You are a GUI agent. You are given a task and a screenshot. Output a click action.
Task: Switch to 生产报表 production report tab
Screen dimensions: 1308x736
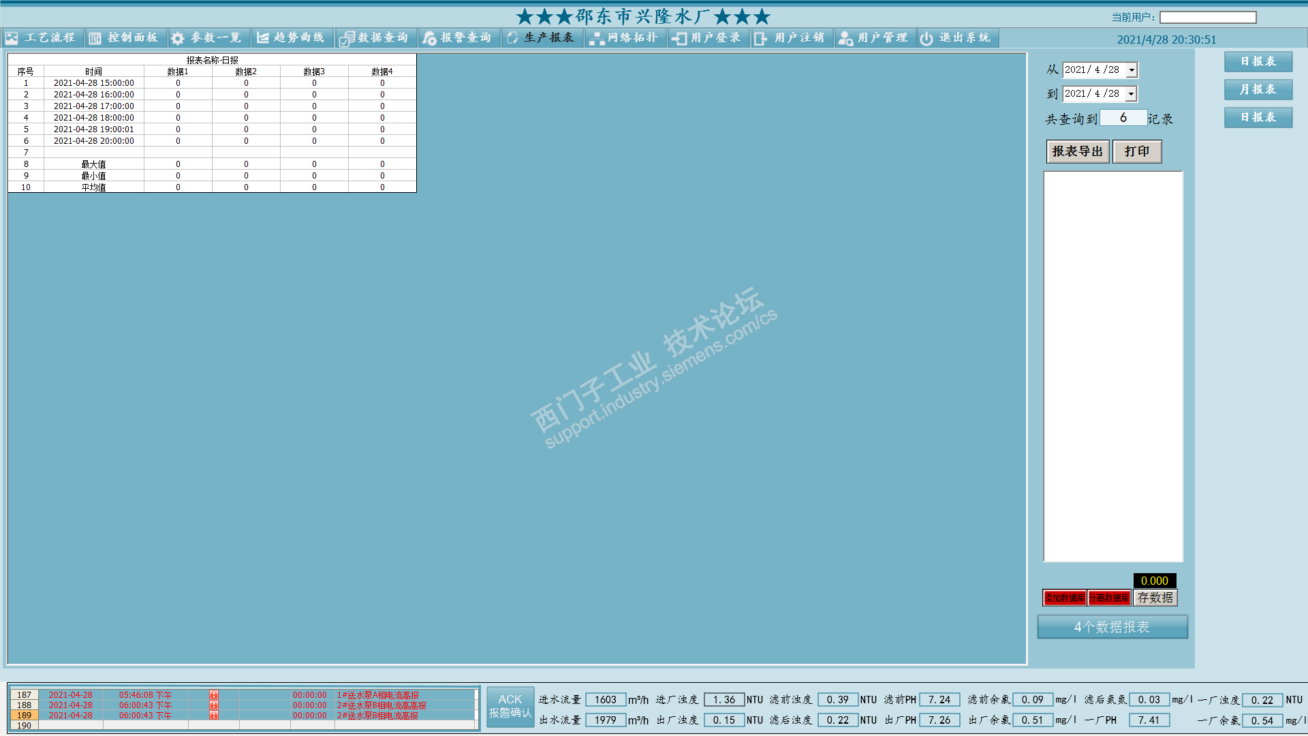(x=542, y=38)
